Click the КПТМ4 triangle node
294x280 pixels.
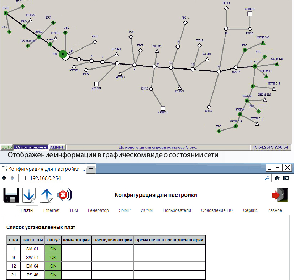(x=116, y=54)
